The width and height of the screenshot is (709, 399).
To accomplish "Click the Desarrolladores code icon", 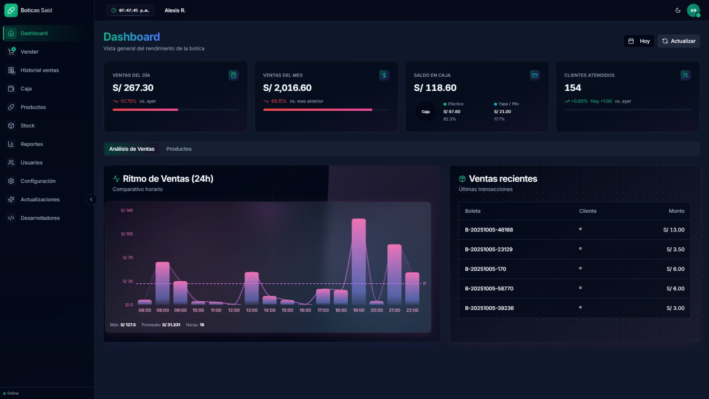I will (12, 218).
